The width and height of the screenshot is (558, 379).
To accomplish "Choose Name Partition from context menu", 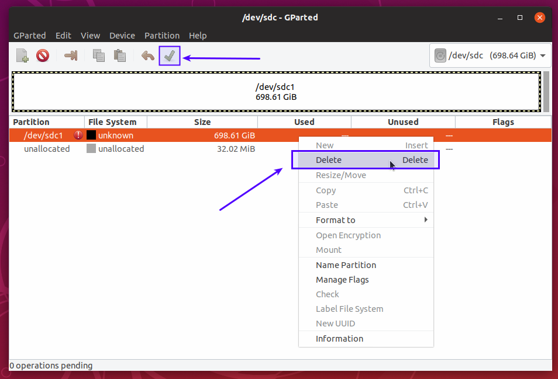I will (x=346, y=265).
